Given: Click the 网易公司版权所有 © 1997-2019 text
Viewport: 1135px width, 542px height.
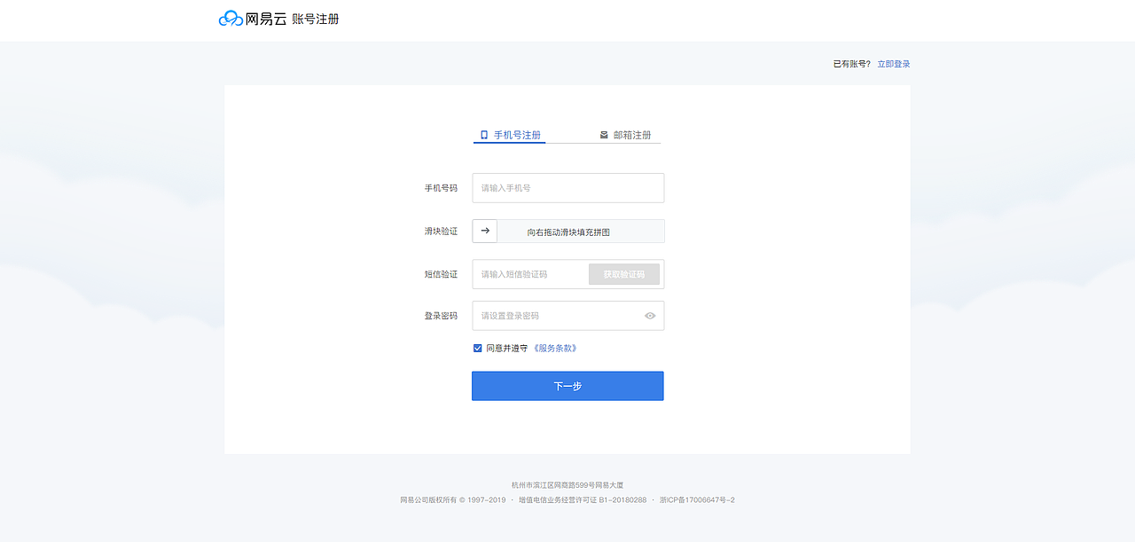Looking at the screenshot, I should pos(453,500).
